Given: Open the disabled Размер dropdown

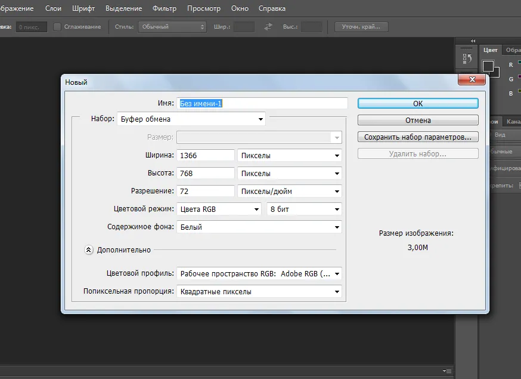Looking at the screenshot, I should [259, 137].
